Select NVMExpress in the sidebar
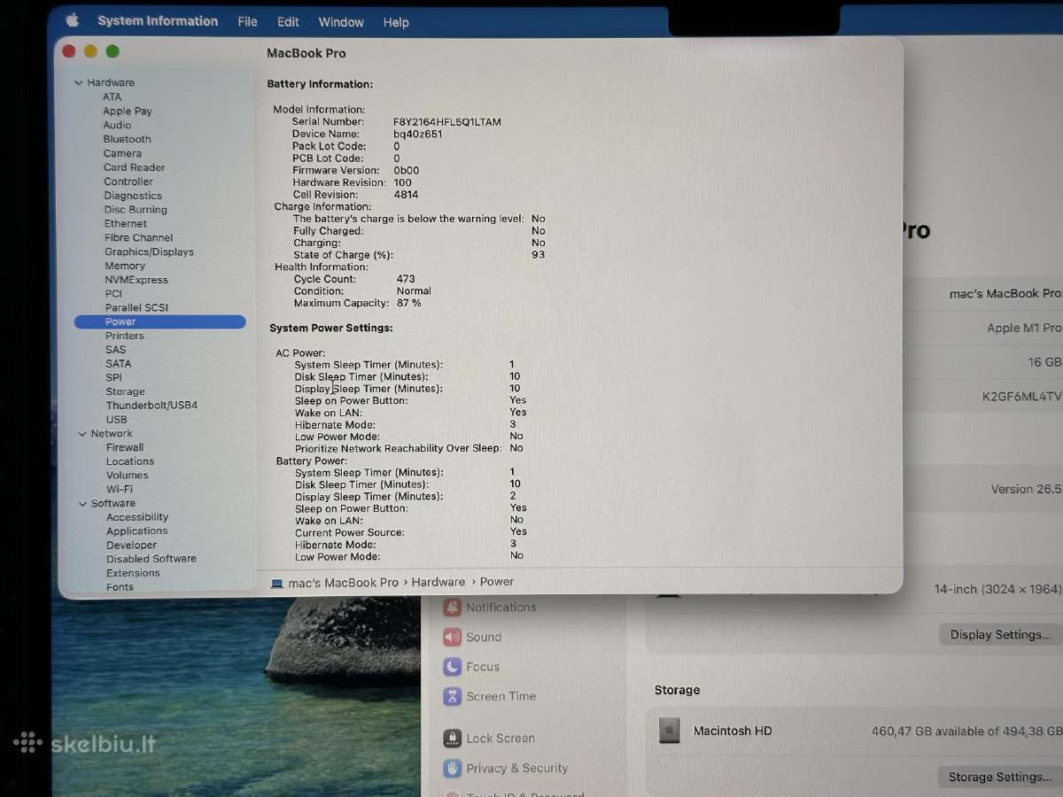1063x797 pixels. (x=136, y=281)
